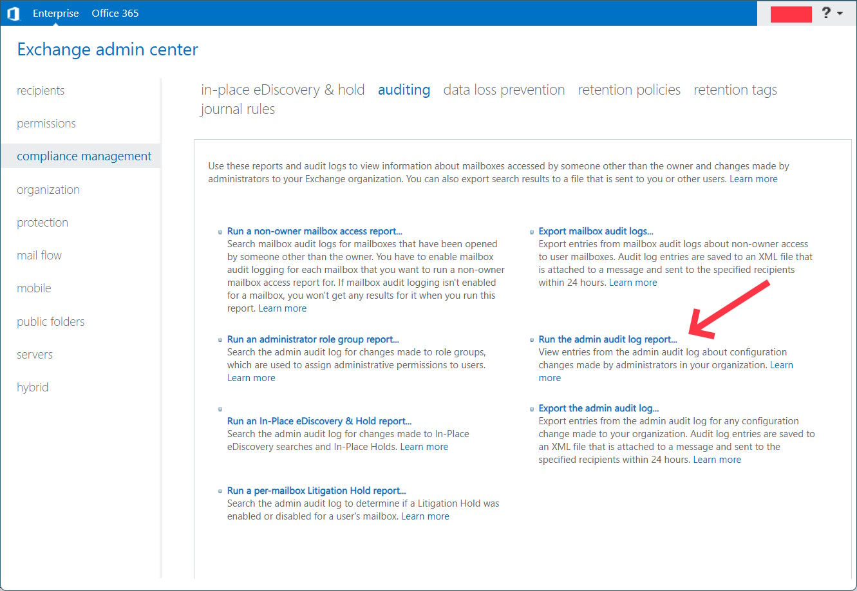
Task: Select the Enterprise tab
Action: pyautogui.click(x=56, y=14)
